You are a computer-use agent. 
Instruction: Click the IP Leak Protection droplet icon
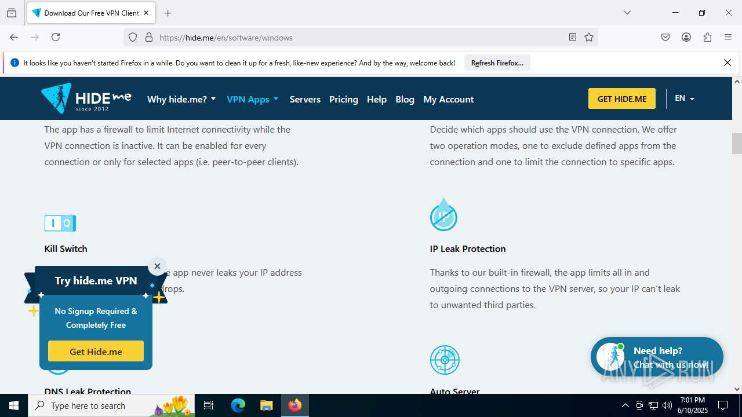pyautogui.click(x=443, y=214)
